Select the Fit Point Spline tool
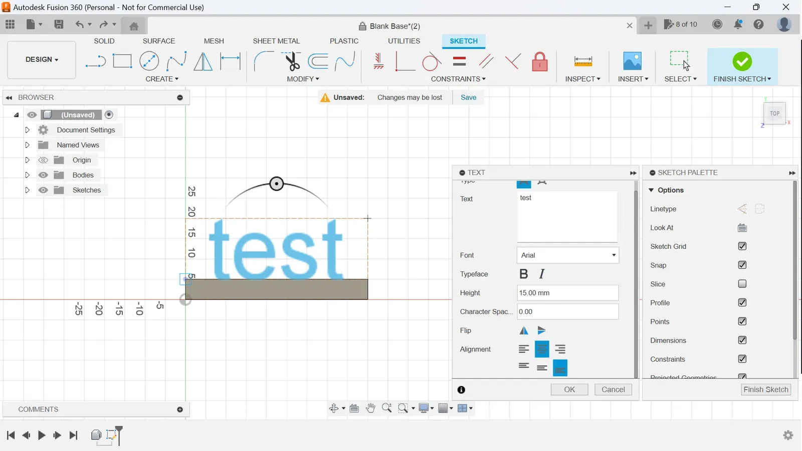This screenshot has height=451, width=802. [x=176, y=61]
